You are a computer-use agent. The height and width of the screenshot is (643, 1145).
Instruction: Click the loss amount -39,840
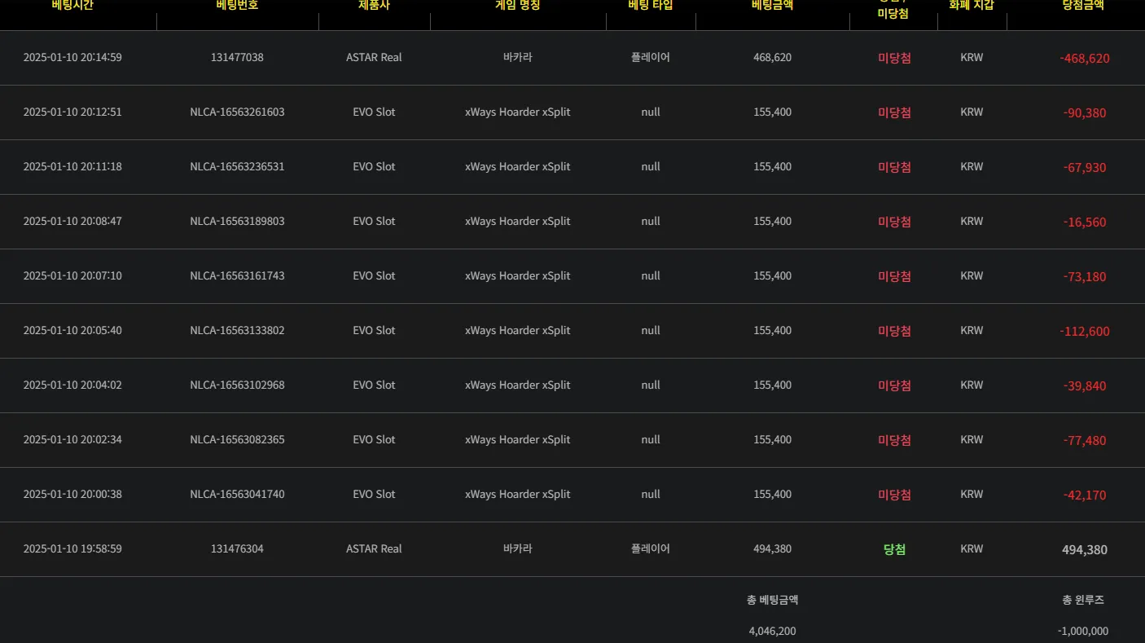pyautogui.click(x=1085, y=386)
